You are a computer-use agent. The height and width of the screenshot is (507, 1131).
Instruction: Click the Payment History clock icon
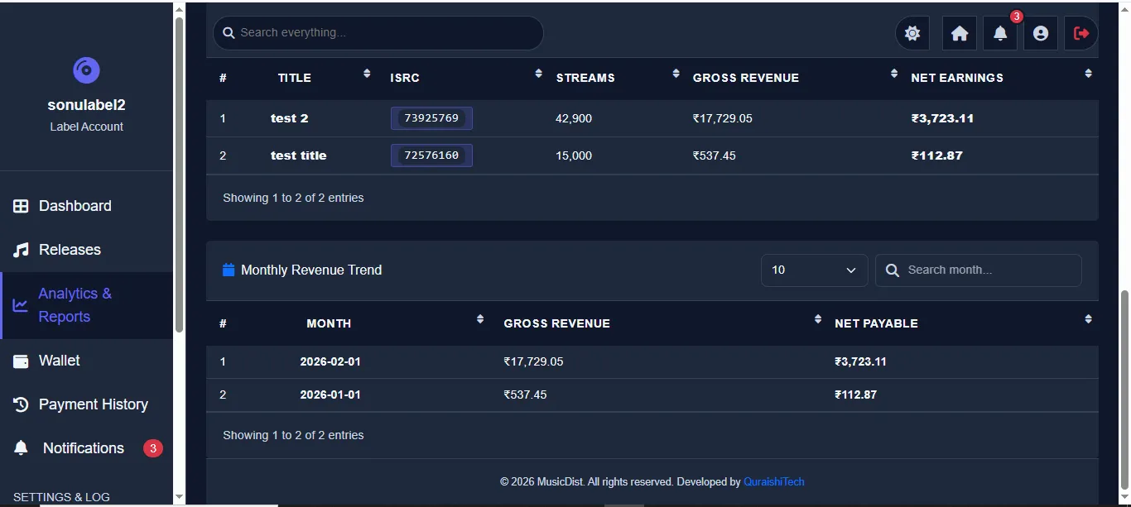click(x=22, y=404)
